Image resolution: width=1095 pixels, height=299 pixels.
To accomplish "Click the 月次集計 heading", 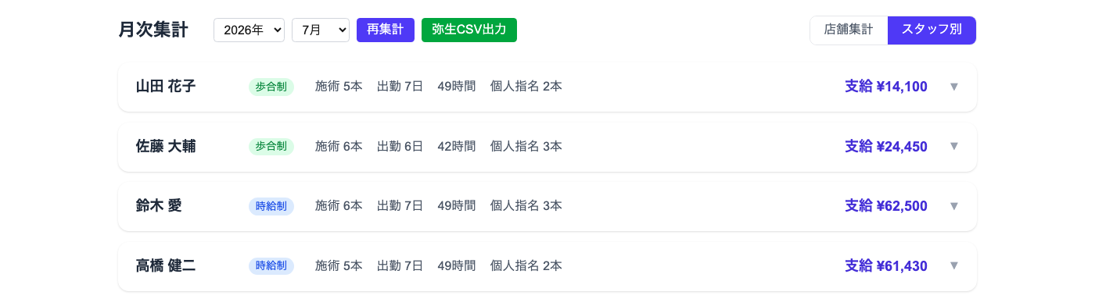I will (153, 30).
